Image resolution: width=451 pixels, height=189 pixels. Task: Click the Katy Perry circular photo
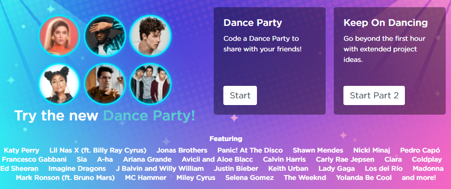pyautogui.click(x=59, y=36)
